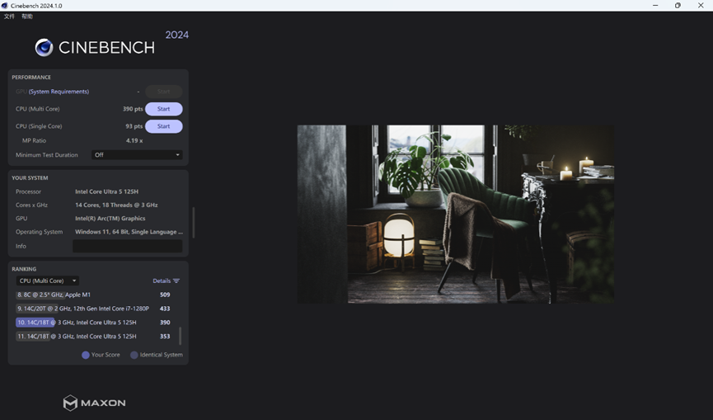Start the CPU Multi Core benchmark

(163, 109)
